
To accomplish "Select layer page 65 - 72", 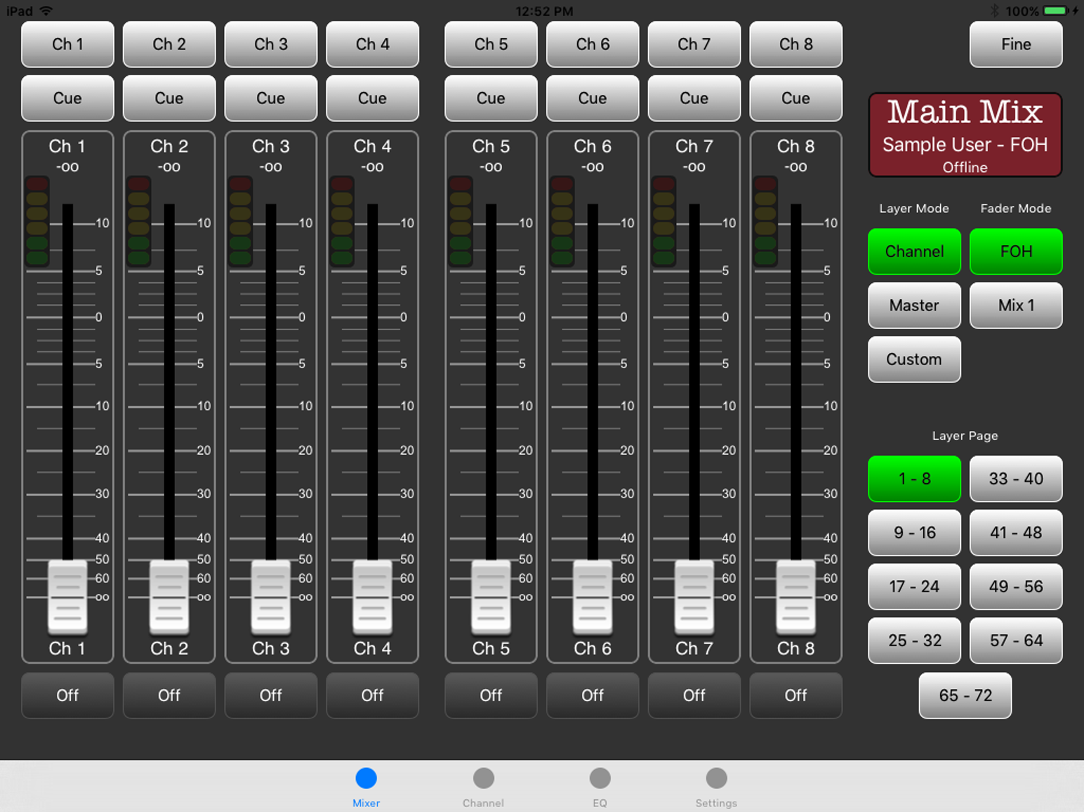I will tap(965, 695).
